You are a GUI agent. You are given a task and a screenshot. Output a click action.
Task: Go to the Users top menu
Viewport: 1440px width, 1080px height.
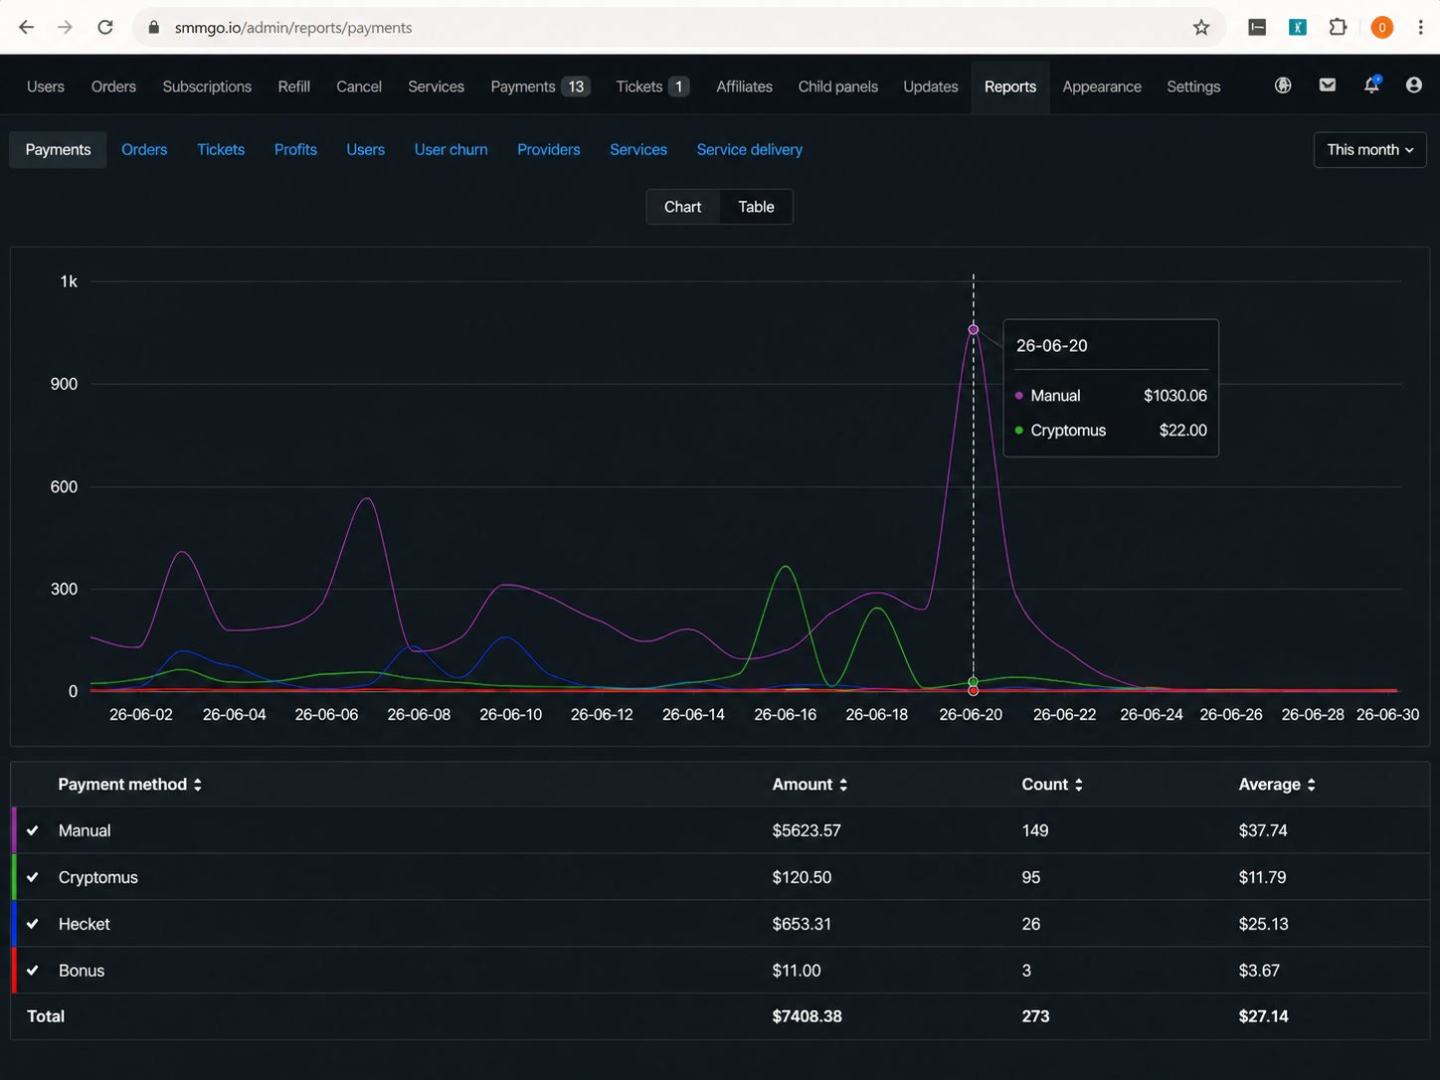coord(46,87)
